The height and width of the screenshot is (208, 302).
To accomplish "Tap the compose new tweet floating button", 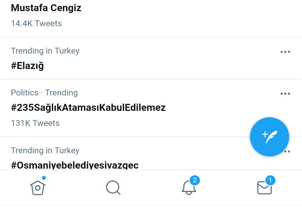I will pyautogui.click(x=270, y=137).
